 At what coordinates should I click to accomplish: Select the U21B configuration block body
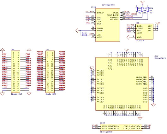click(108, 25)
